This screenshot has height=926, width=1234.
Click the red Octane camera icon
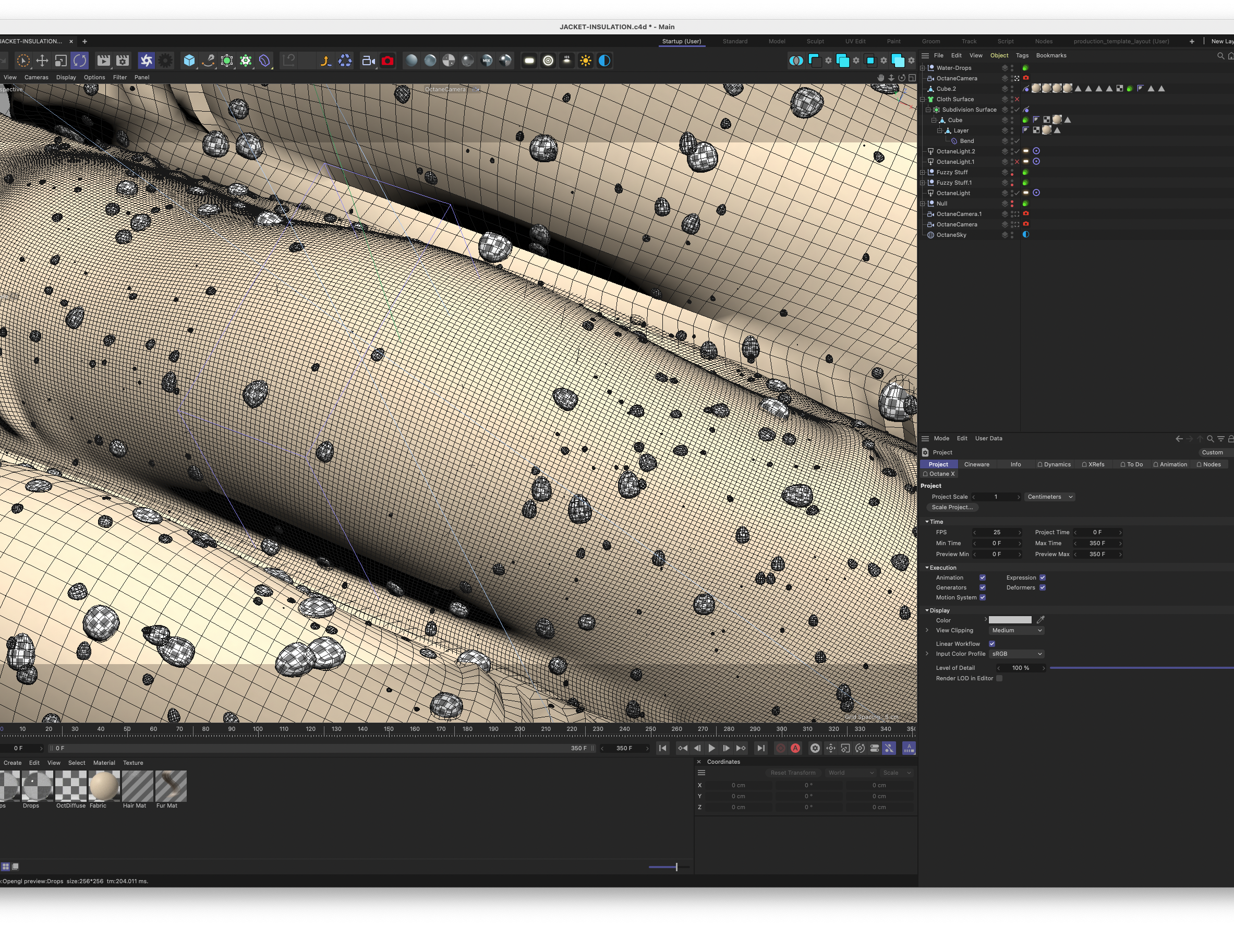click(x=388, y=61)
